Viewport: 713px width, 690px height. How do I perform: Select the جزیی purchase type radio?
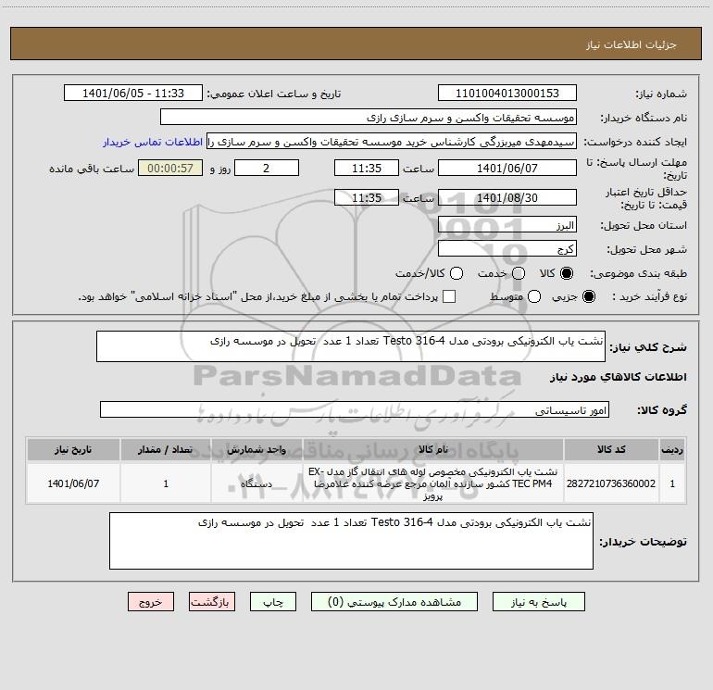[x=588, y=297]
